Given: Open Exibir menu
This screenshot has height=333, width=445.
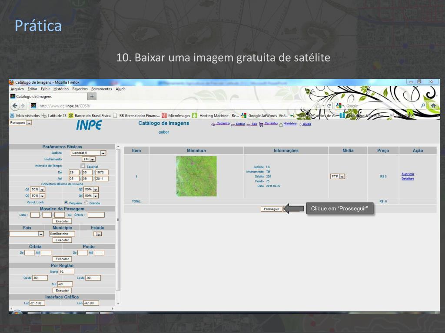Looking at the screenshot, I should coord(45,89).
